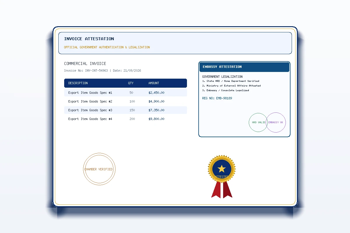350x233 pixels.
Task: Click REG NO: EMB-98189 text
Action: [217, 98]
